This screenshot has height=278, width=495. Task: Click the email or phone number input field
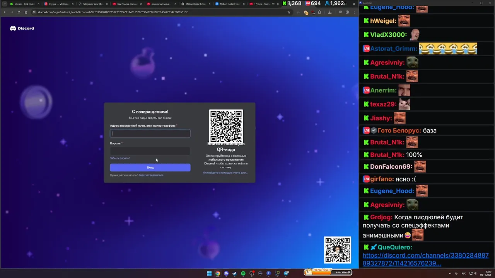pos(150,134)
